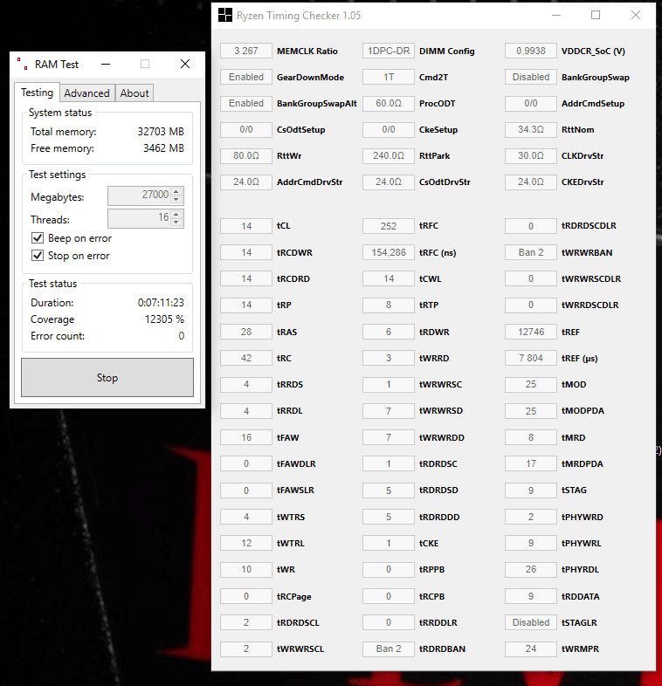This screenshot has height=686, width=662.
Task: Click the tWR value 10
Action: [x=246, y=569]
